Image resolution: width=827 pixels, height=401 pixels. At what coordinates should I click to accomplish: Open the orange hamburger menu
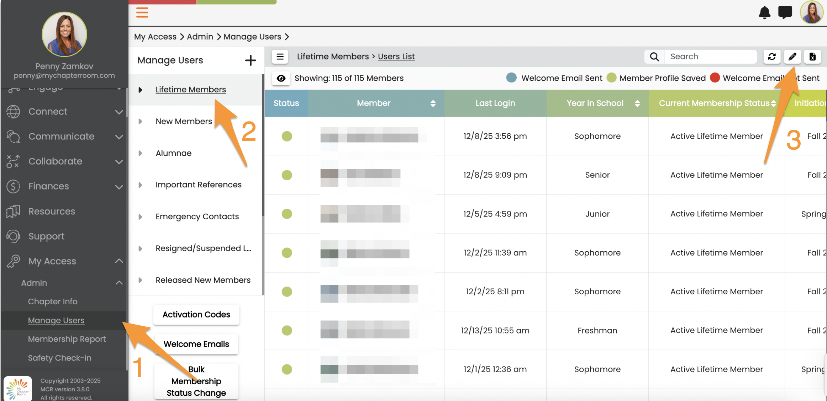(x=142, y=12)
